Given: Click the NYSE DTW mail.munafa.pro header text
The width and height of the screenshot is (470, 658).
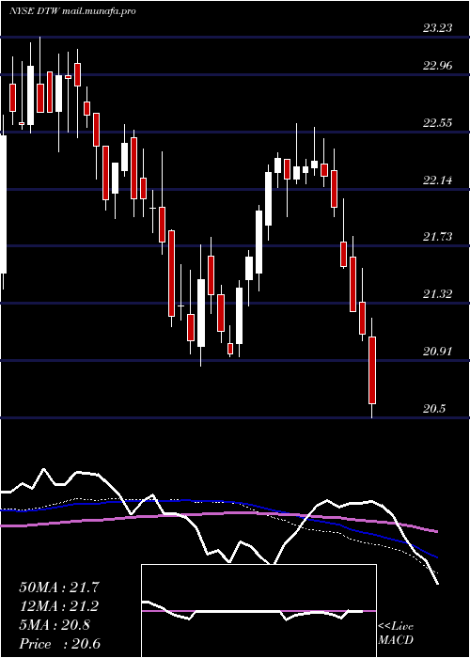Looking at the screenshot, I should (72, 11).
